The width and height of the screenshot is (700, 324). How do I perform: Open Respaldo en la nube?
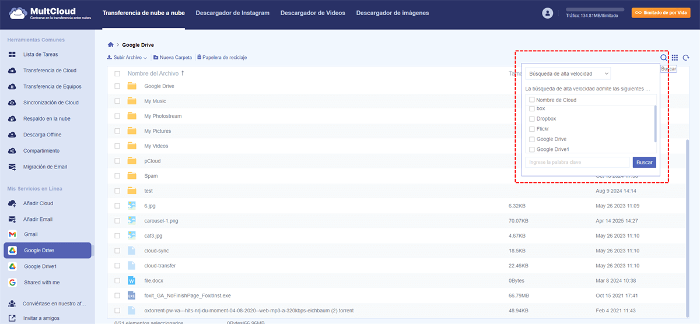coord(47,118)
